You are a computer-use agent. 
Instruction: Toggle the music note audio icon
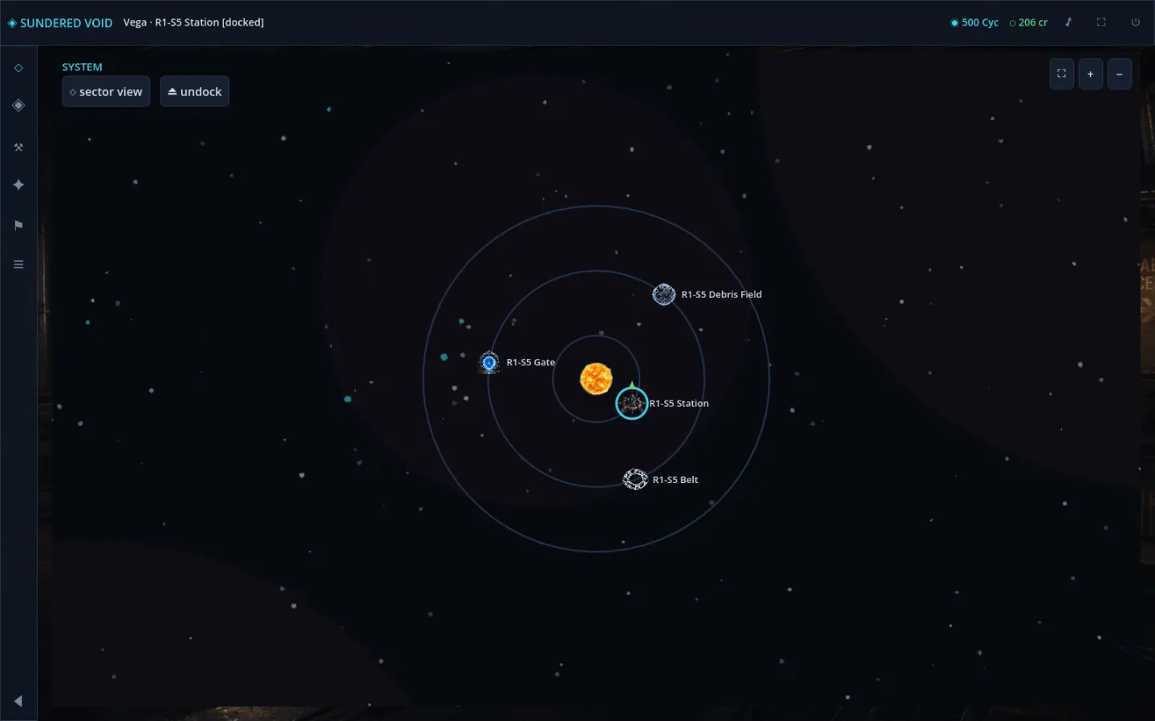tap(1068, 22)
